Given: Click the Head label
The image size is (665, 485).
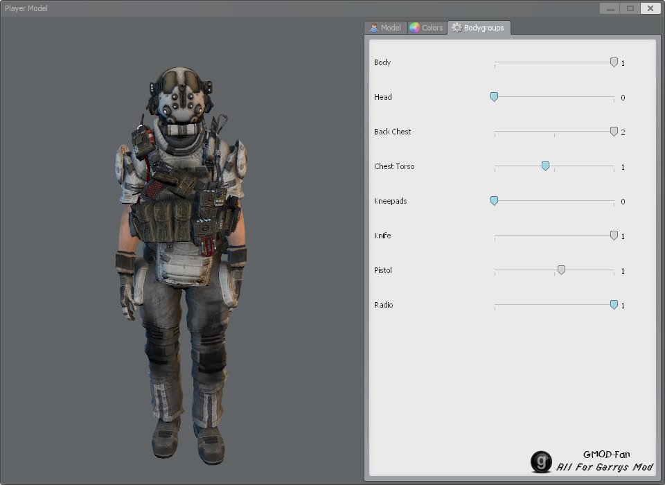Looking at the screenshot, I should click(382, 97).
